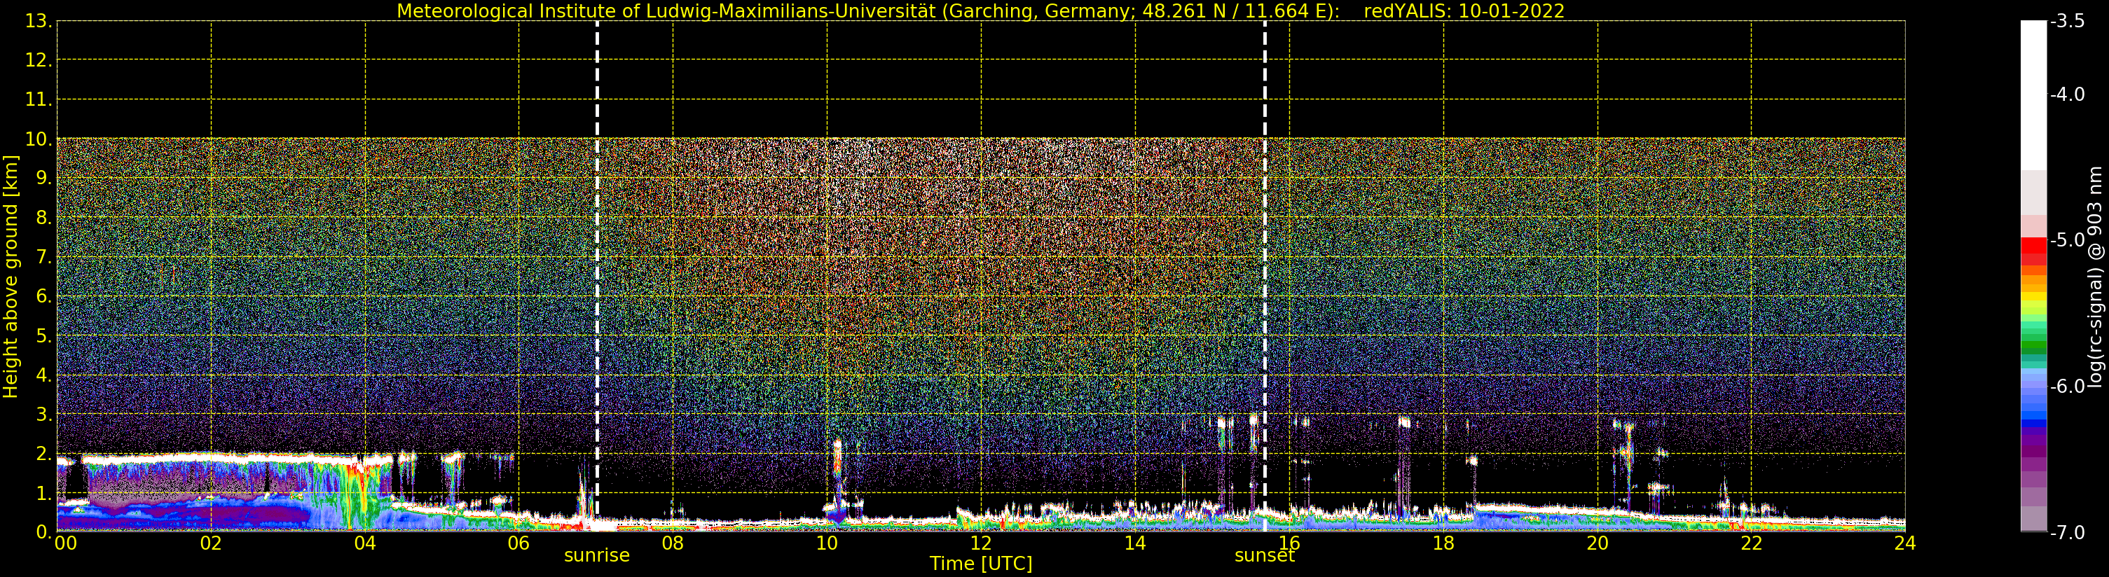Click the colorbar tick label -3.5
Screen dimensions: 2109x577
coord(2067,21)
